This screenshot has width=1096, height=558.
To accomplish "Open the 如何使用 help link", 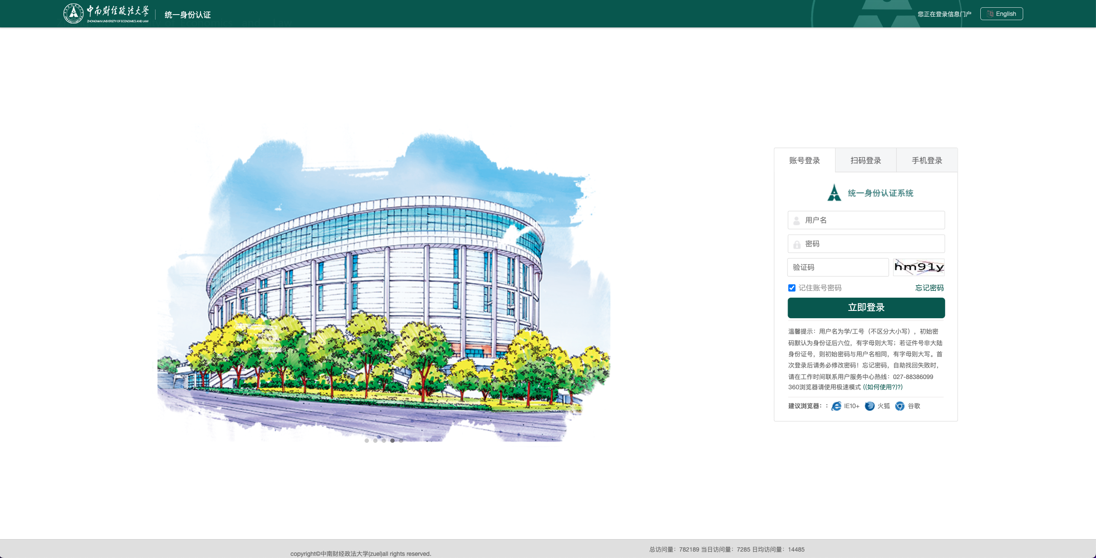I will pyautogui.click(x=882, y=387).
